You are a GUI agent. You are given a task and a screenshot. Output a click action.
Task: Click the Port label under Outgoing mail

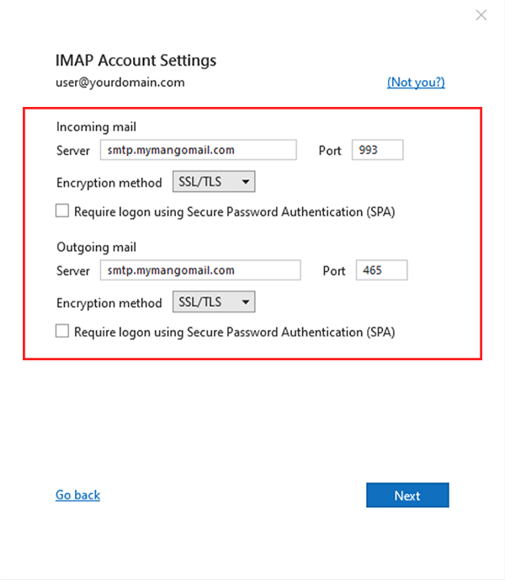pos(333,271)
